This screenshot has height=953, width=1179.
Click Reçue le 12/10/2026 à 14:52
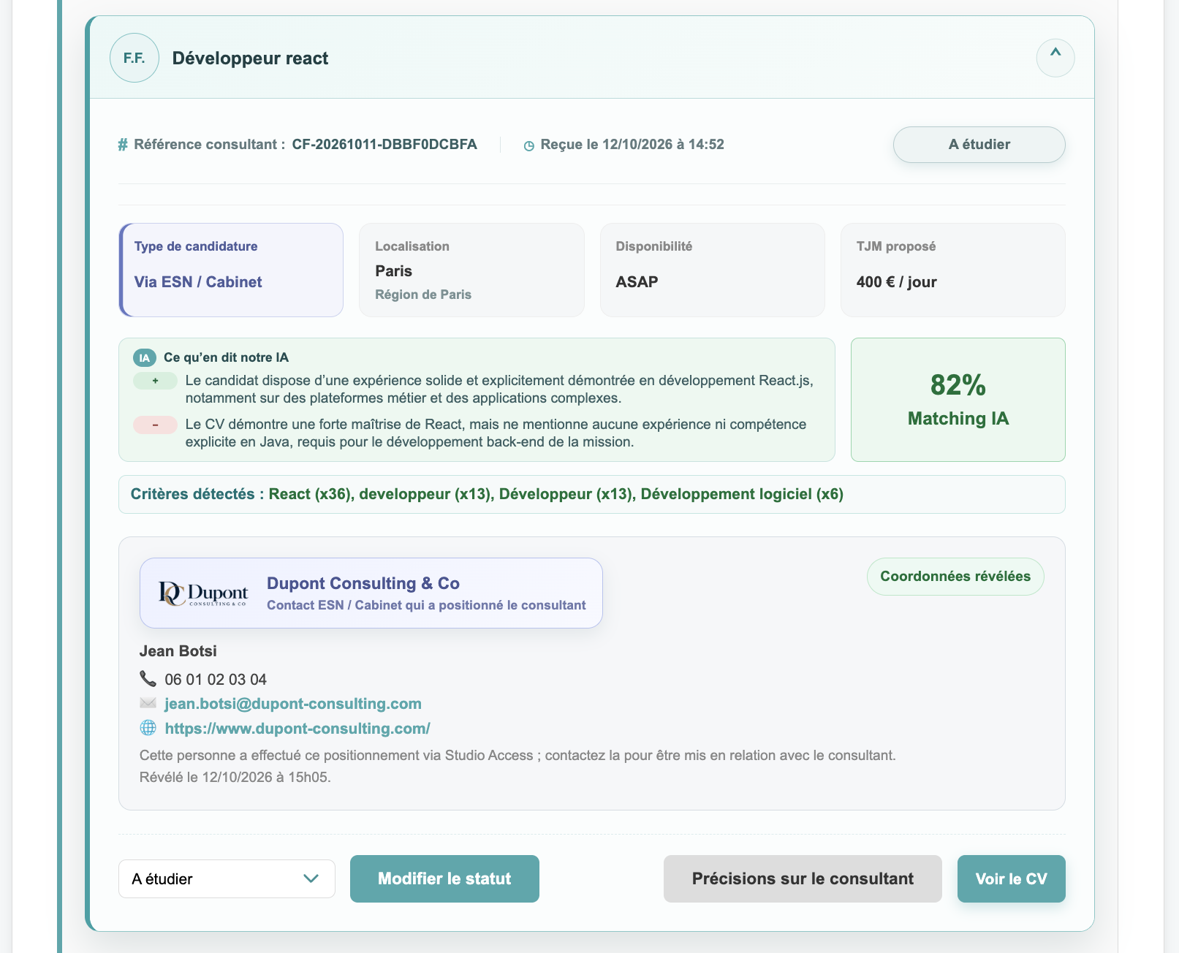click(x=632, y=145)
